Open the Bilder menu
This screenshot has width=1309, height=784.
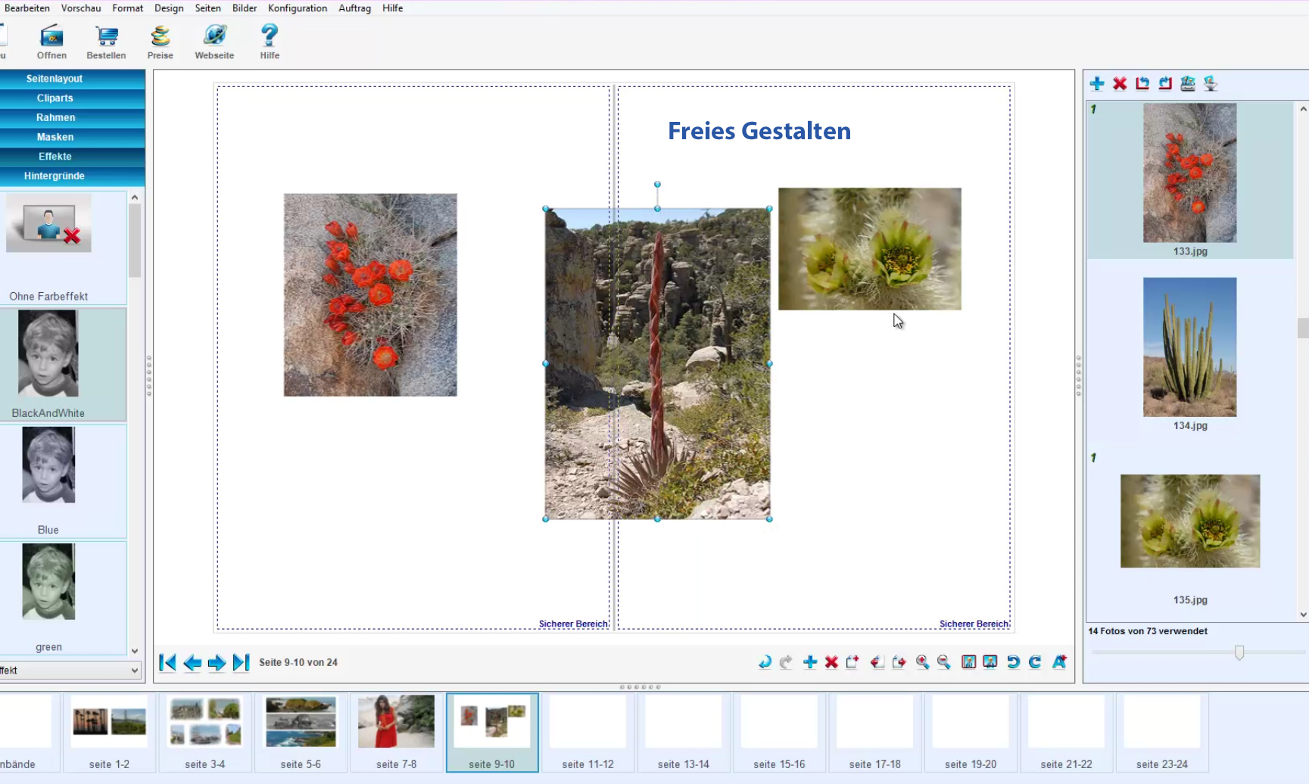[x=245, y=8]
